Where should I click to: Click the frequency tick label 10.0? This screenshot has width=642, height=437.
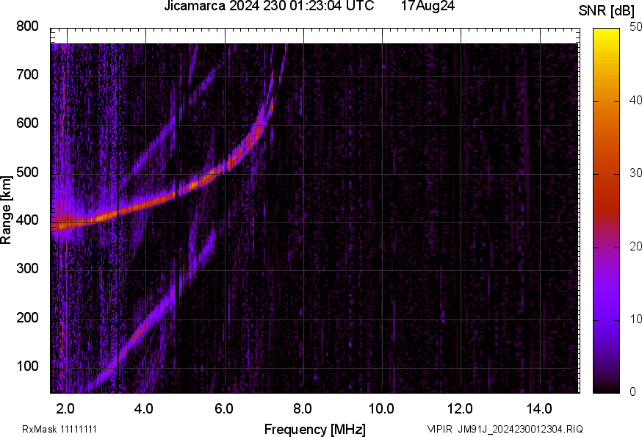(x=381, y=408)
